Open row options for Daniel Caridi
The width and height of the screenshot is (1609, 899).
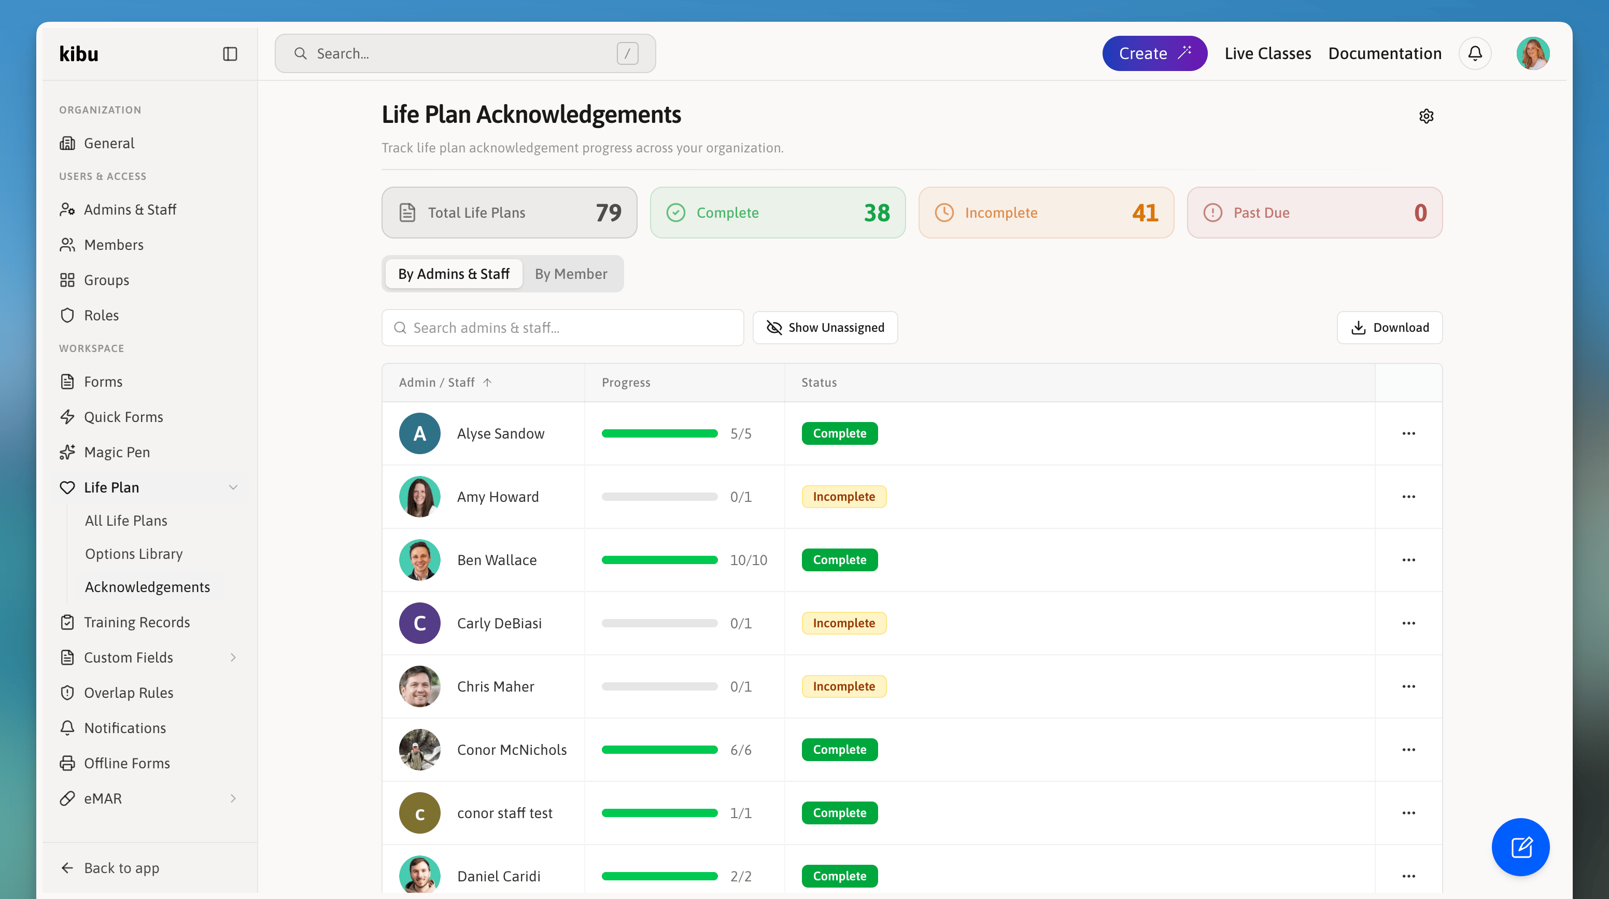click(1408, 876)
